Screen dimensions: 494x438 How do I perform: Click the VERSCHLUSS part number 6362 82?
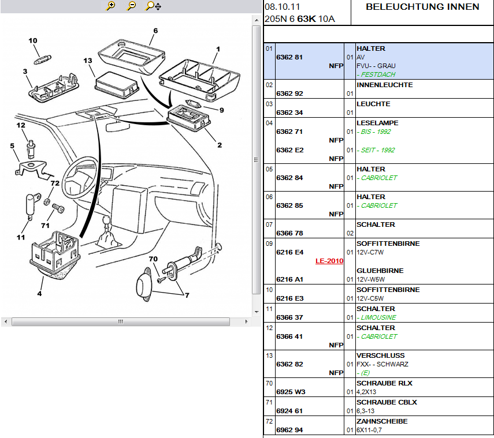coord(289,365)
